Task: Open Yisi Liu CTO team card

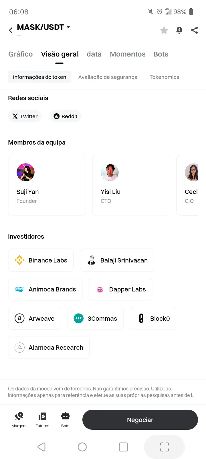Action: click(131, 185)
